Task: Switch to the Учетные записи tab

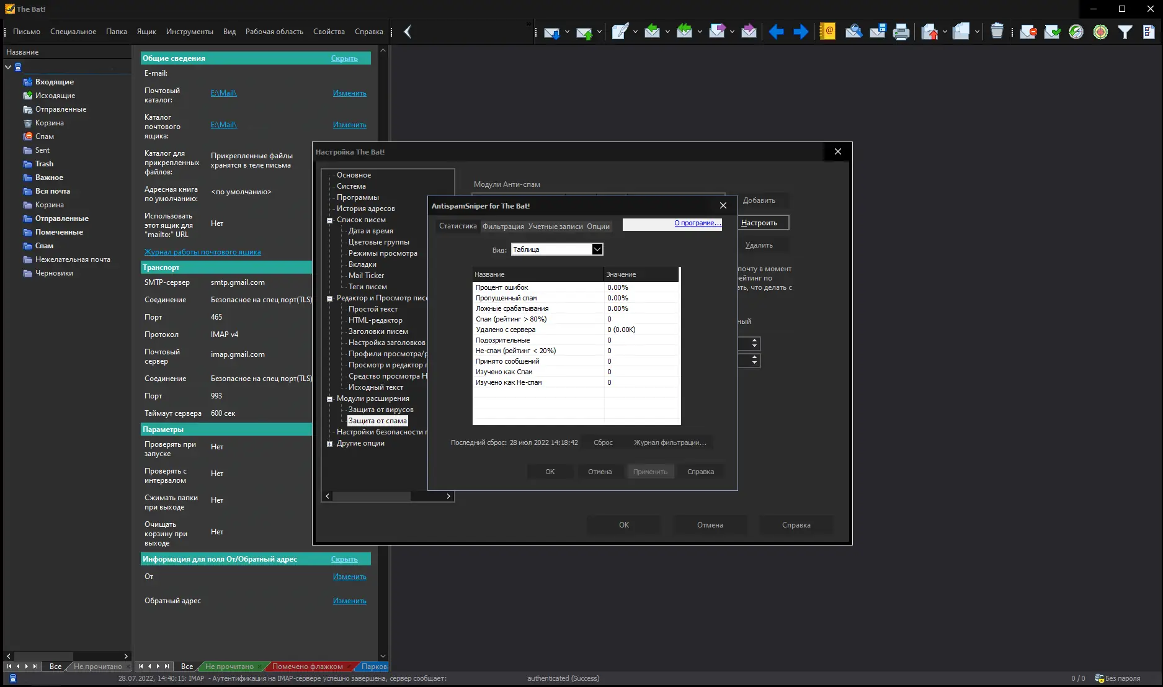Action: coord(556,227)
